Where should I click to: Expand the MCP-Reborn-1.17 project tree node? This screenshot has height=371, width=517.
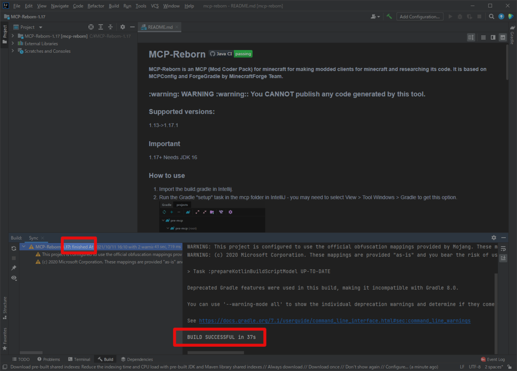click(x=13, y=36)
